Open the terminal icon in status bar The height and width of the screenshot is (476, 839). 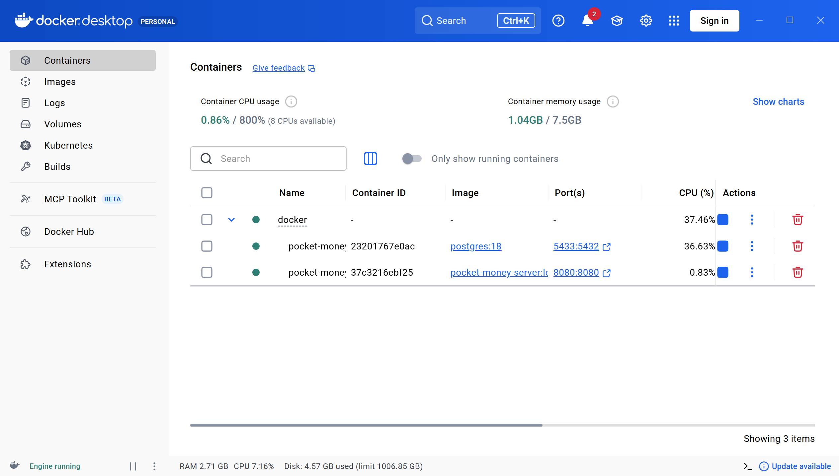pyautogui.click(x=748, y=466)
